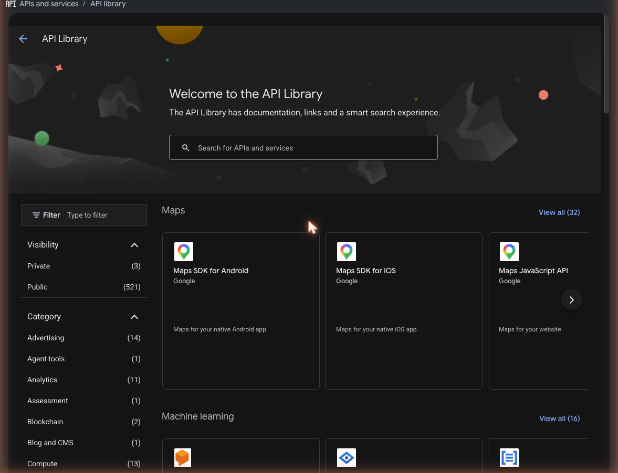Open View all (16) Machine learning APIs
This screenshot has width=618, height=473.
click(x=559, y=418)
